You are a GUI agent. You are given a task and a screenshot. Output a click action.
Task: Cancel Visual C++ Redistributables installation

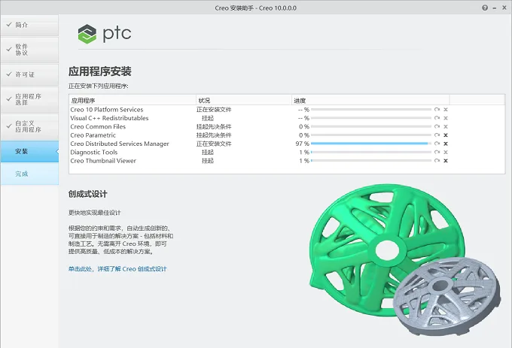[446, 118]
